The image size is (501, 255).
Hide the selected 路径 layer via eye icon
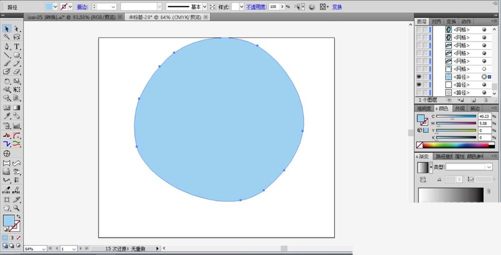[419, 77]
